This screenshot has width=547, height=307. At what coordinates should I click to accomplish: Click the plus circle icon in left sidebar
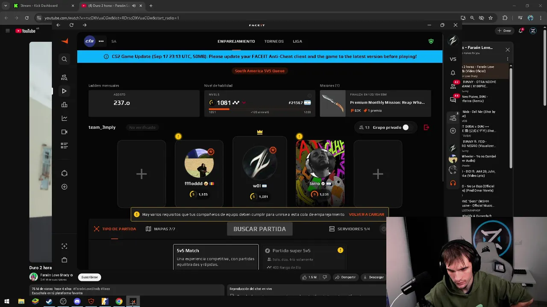coord(64,187)
